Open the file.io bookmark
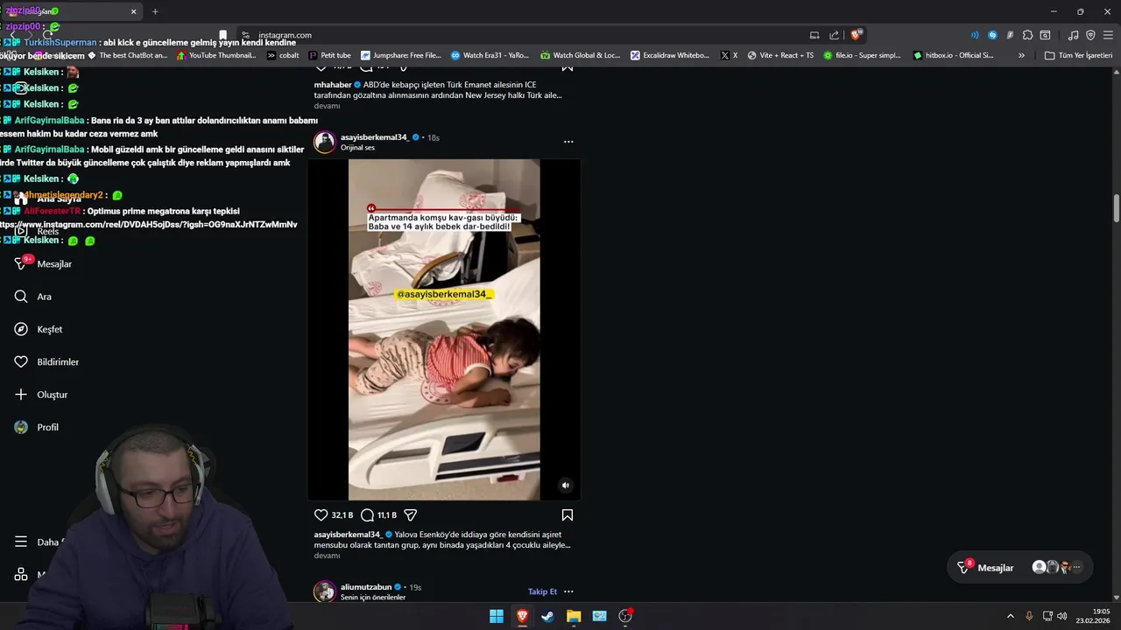Screen dimensions: 1121x630 pyautogui.click(x=862, y=55)
